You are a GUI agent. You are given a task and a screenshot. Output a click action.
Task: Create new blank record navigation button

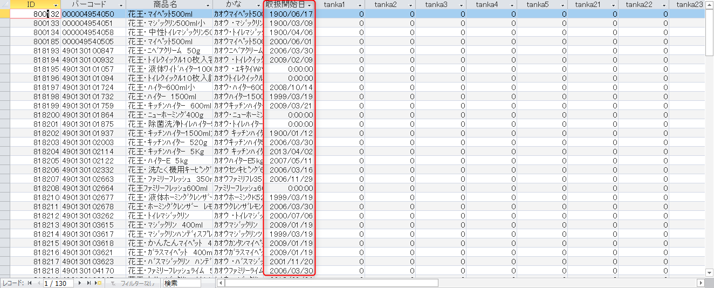[x=98, y=283]
